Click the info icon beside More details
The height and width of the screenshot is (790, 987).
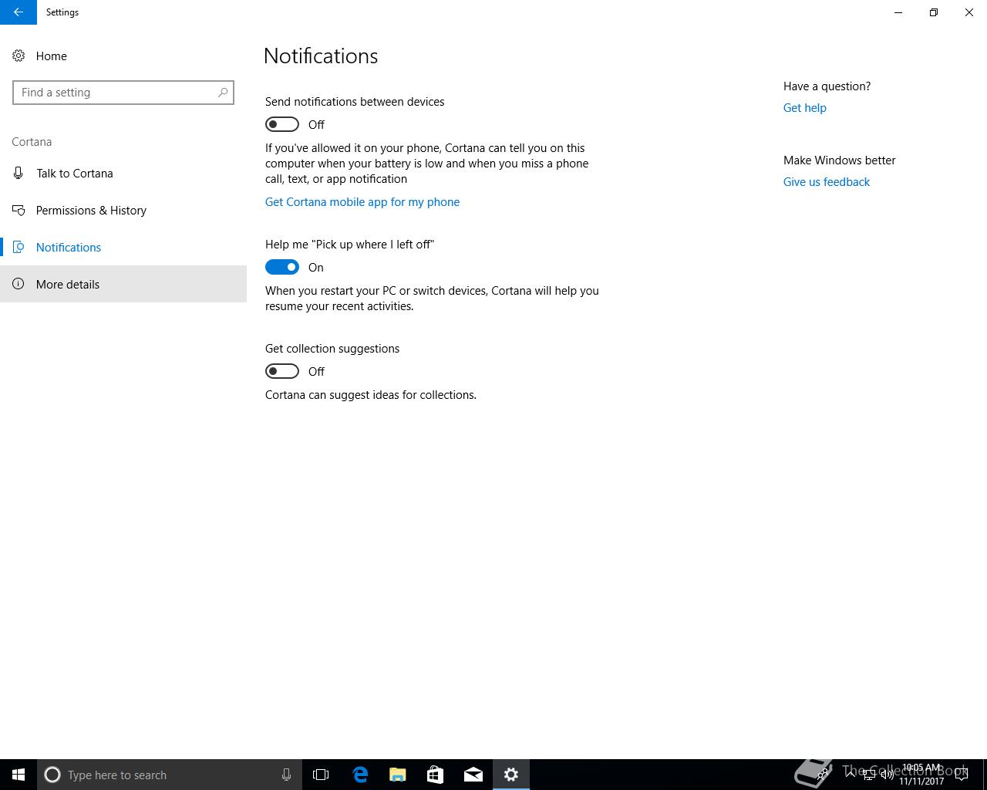(x=19, y=284)
